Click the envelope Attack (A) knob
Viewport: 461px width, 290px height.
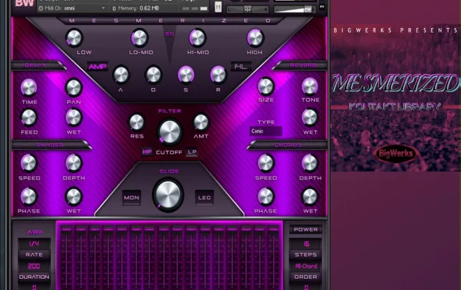[x=121, y=75]
